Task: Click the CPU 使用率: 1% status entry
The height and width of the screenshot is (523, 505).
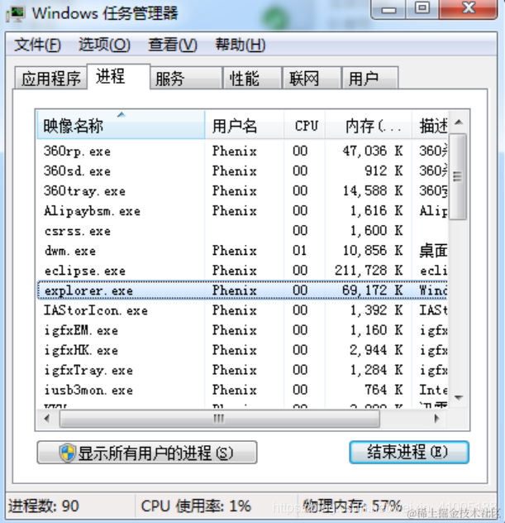Action: point(196,506)
